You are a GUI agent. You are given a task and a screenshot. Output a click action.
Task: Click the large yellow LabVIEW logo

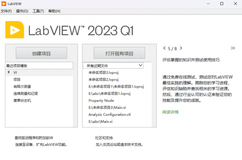[15, 30]
